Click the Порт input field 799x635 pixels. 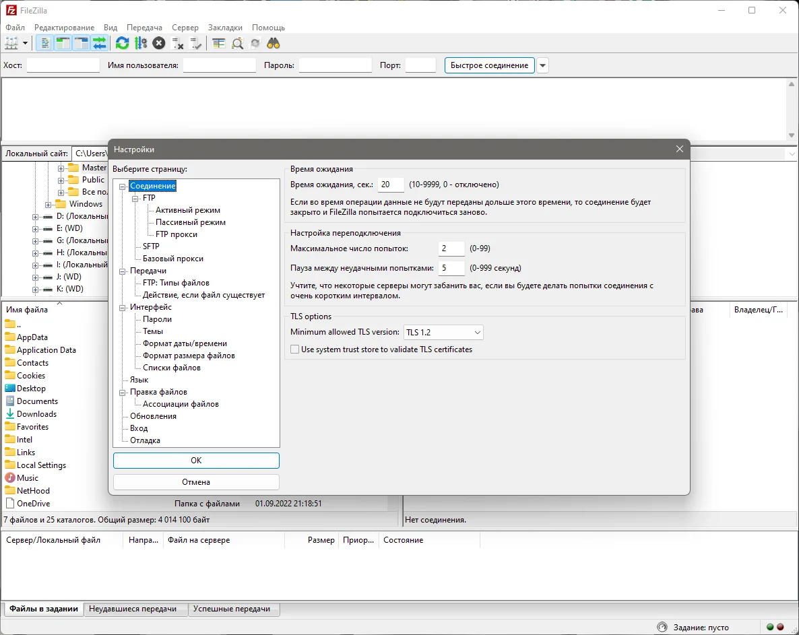[421, 65]
